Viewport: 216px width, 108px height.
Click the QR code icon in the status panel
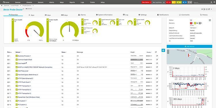click(x=210, y=20)
